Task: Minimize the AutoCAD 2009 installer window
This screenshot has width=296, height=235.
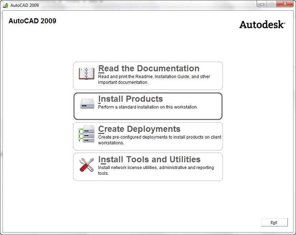Action: coord(262,4)
